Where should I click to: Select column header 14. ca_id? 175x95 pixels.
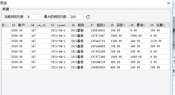point(41,25)
